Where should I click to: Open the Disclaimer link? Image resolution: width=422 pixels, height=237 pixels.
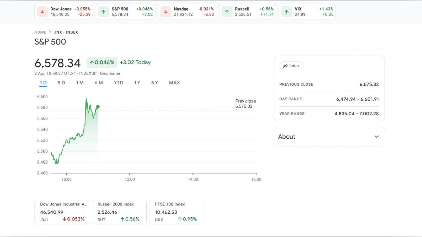110,73
